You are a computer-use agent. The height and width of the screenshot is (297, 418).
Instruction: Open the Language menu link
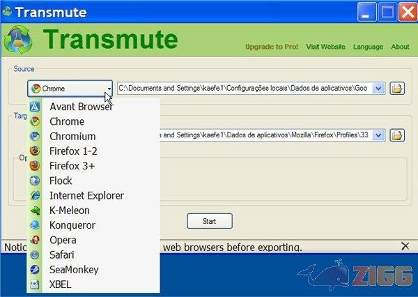click(x=368, y=47)
